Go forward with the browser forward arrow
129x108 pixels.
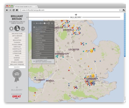[10, 10]
